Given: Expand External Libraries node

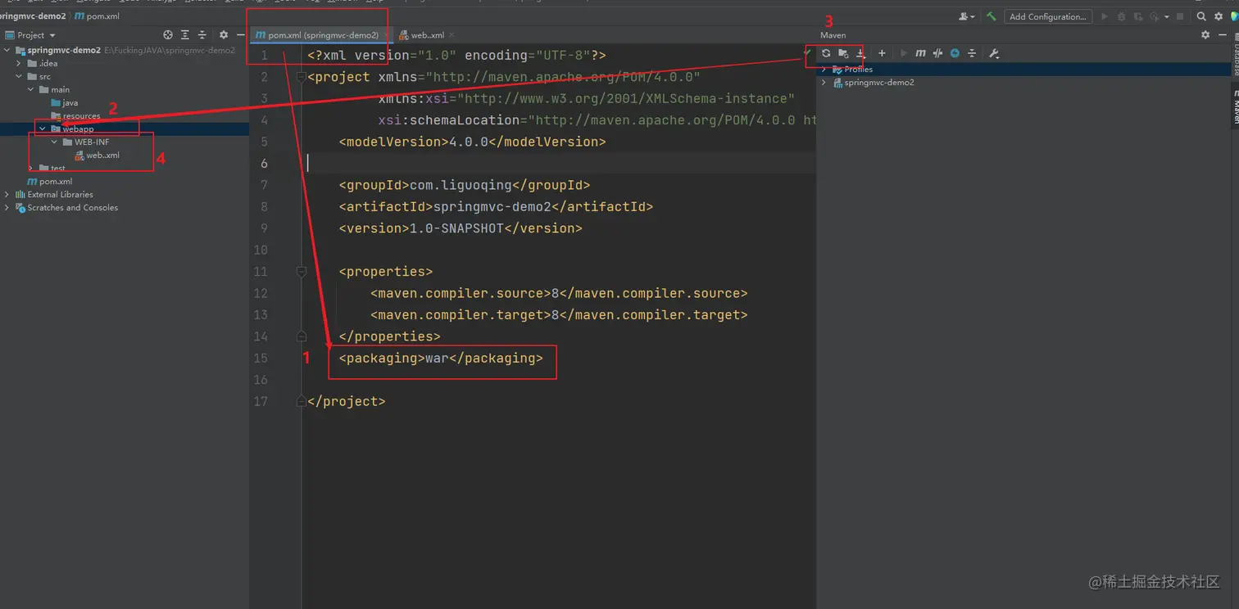Looking at the screenshot, I should click(7, 194).
